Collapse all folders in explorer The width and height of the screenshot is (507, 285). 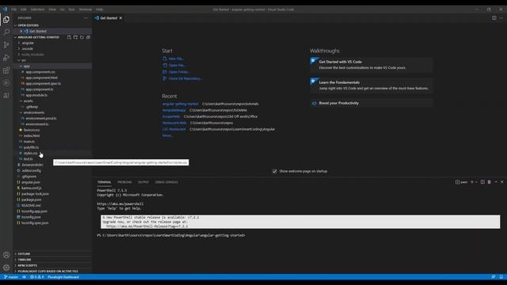click(x=88, y=37)
